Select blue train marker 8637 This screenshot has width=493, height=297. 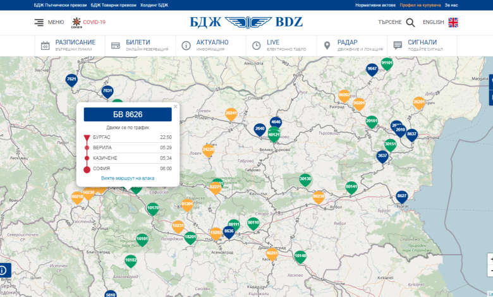(411, 135)
